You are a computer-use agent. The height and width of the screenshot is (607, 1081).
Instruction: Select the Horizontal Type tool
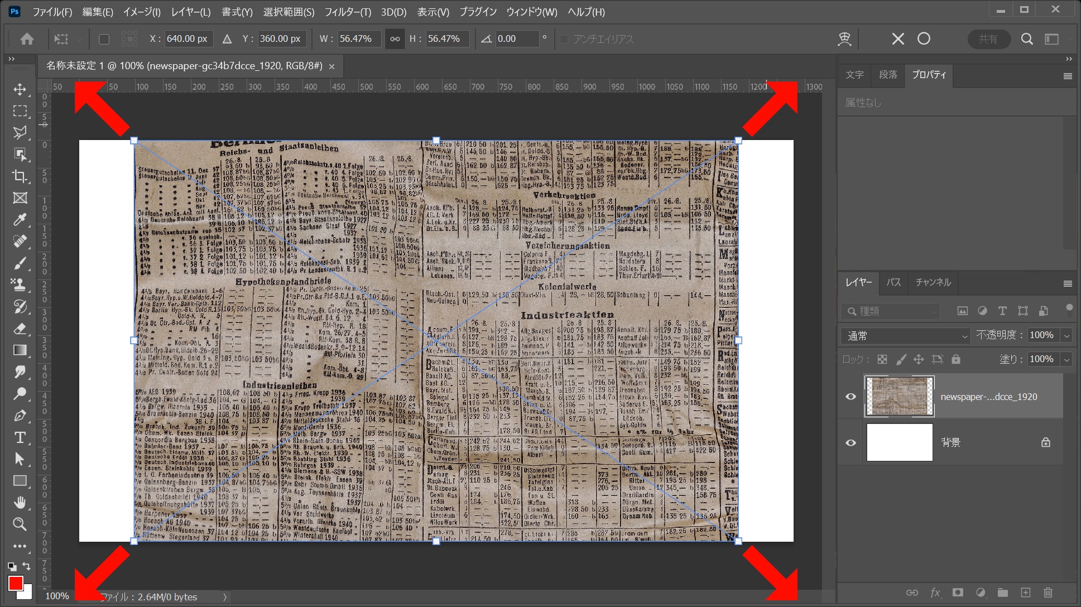coord(20,437)
